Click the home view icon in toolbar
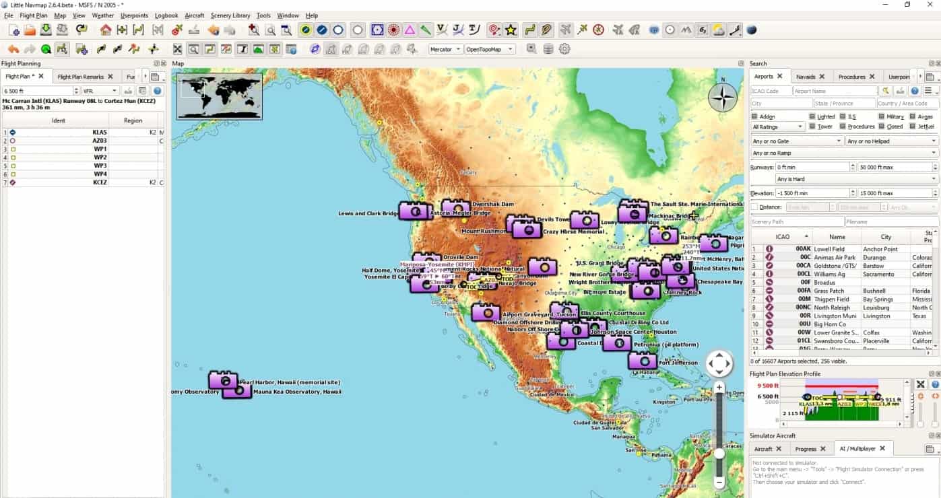The image size is (941, 498). click(x=106, y=30)
